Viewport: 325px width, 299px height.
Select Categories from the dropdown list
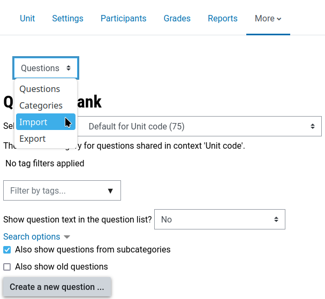pyautogui.click(x=41, y=105)
